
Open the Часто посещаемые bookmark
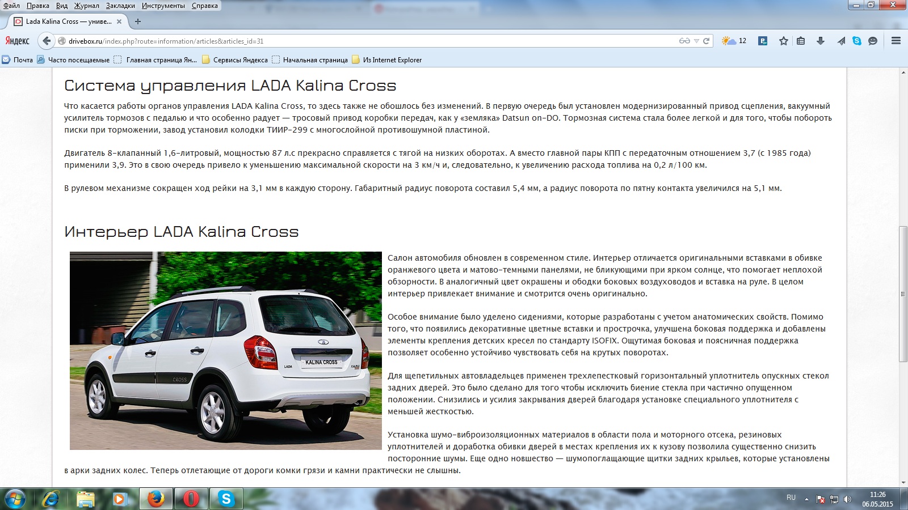[x=73, y=59]
